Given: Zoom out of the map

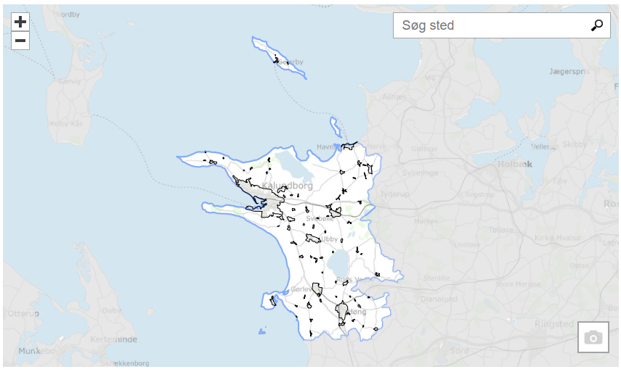Looking at the screenshot, I should tap(20, 41).
